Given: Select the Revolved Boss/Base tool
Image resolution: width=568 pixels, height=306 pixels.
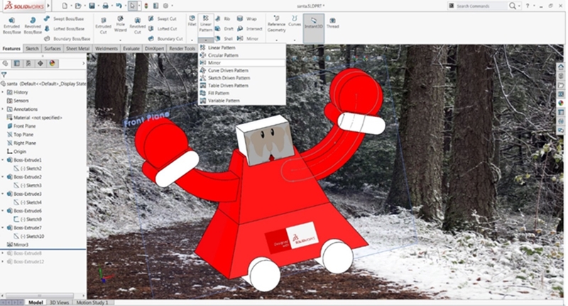Looking at the screenshot, I should pyautogui.click(x=33, y=26).
